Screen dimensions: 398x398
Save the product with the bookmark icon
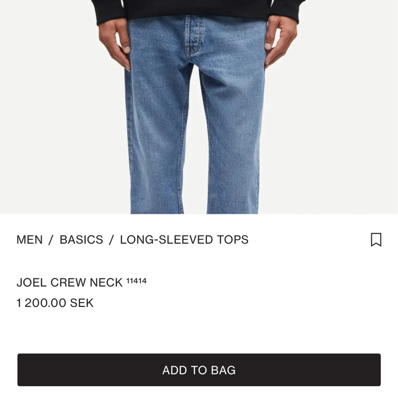pyautogui.click(x=376, y=240)
